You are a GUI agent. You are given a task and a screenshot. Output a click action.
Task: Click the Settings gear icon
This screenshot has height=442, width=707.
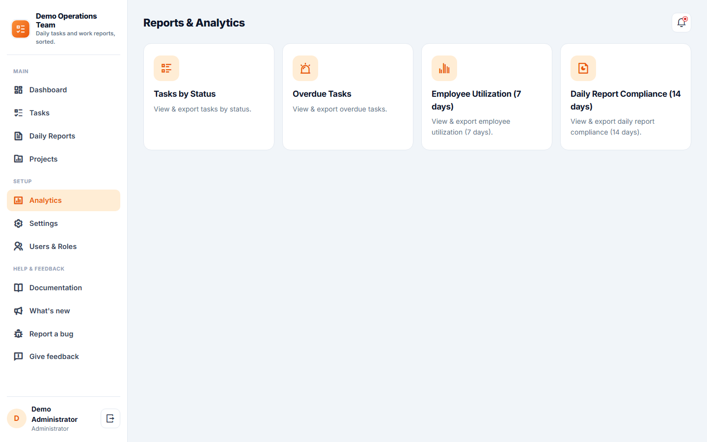(x=19, y=223)
